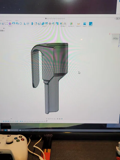120x160 pixels.
Task: Click the timeline playhead marker
Action: point(47,121)
